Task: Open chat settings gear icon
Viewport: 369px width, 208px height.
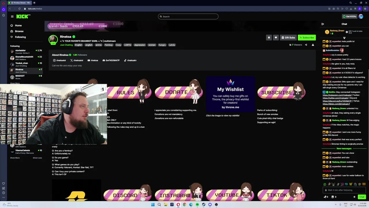Action: [x=354, y=197]
